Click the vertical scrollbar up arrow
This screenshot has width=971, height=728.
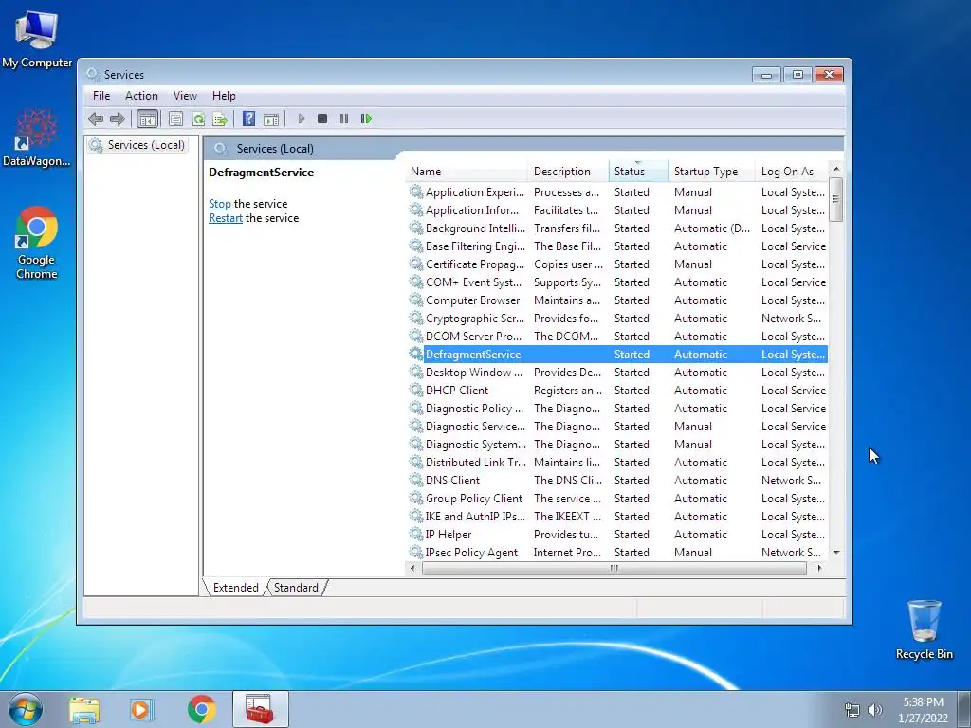click(x=836, y=169)
